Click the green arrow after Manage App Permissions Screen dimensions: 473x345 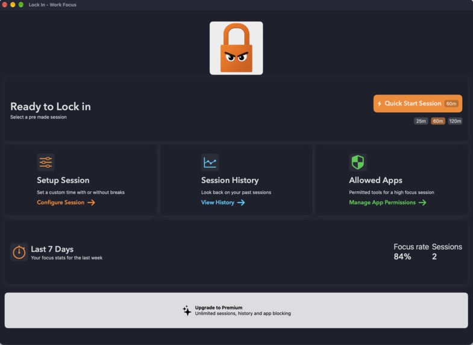tap(422, 202)
